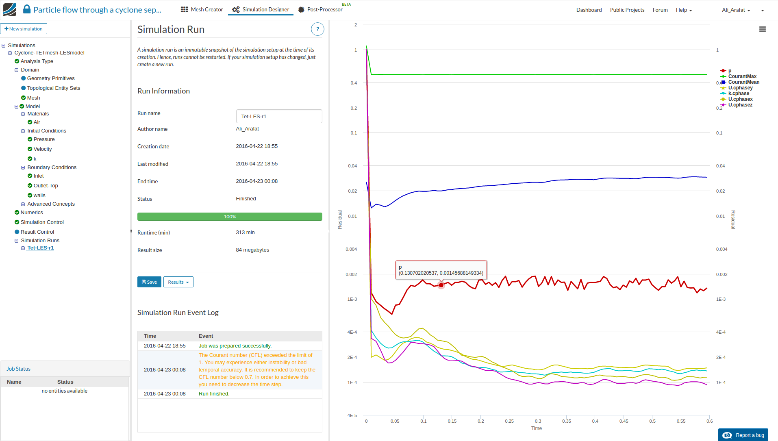Open the Results dropdown button
The width and height of the screenshot is (778, 441).
coord(178,282)
